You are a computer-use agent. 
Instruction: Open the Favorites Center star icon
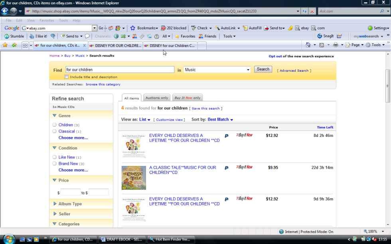click(x=5, y=45)
